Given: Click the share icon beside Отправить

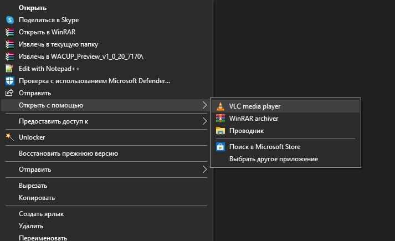Looking at the screenshot, I should click(9, 93).
